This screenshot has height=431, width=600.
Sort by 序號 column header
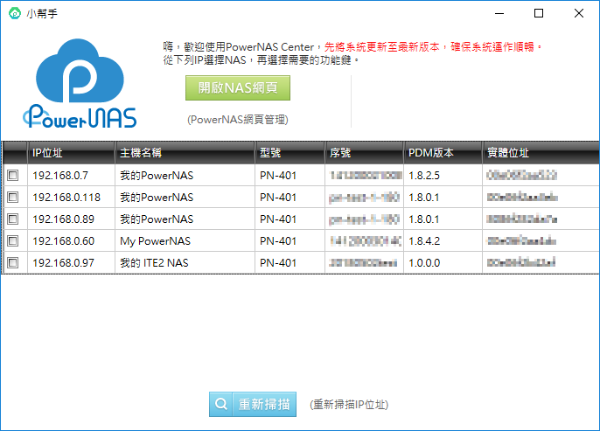coord(364,153)
